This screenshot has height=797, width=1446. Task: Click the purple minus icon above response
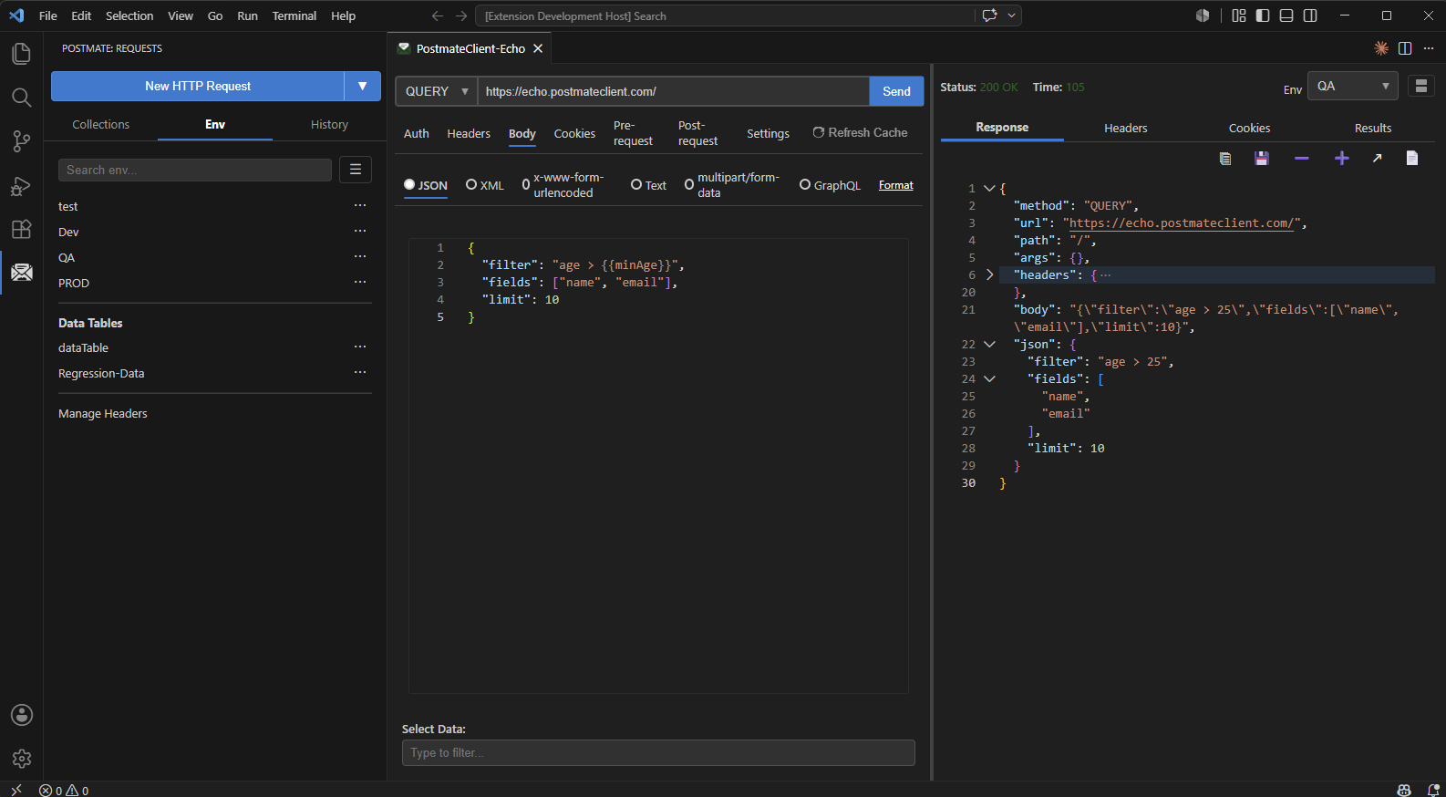tap(1302, 159)
